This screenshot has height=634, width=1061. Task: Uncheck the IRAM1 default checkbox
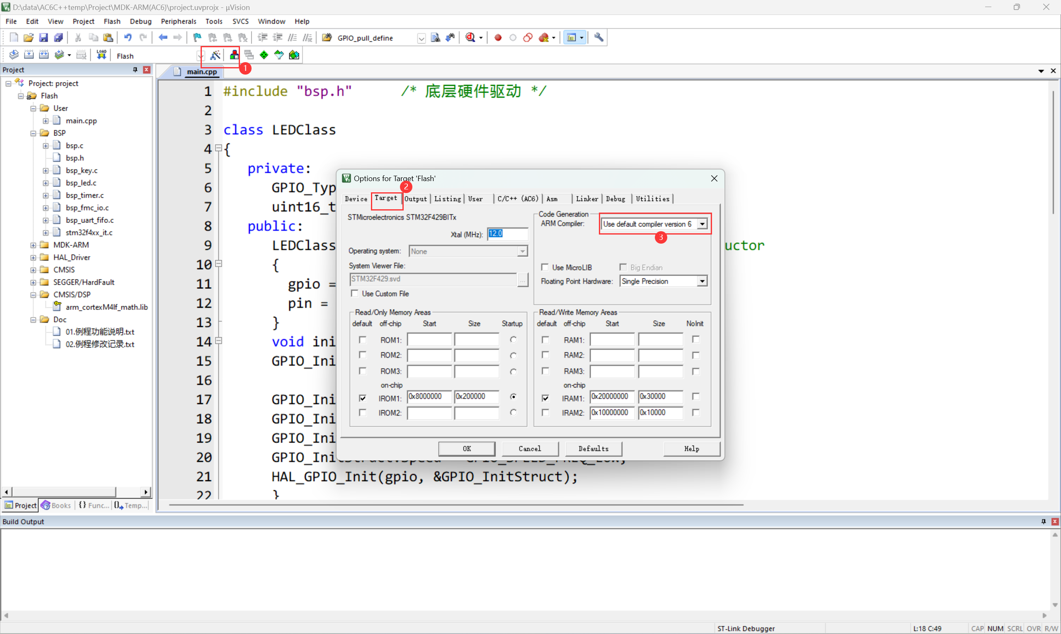[x=545, y=398]
